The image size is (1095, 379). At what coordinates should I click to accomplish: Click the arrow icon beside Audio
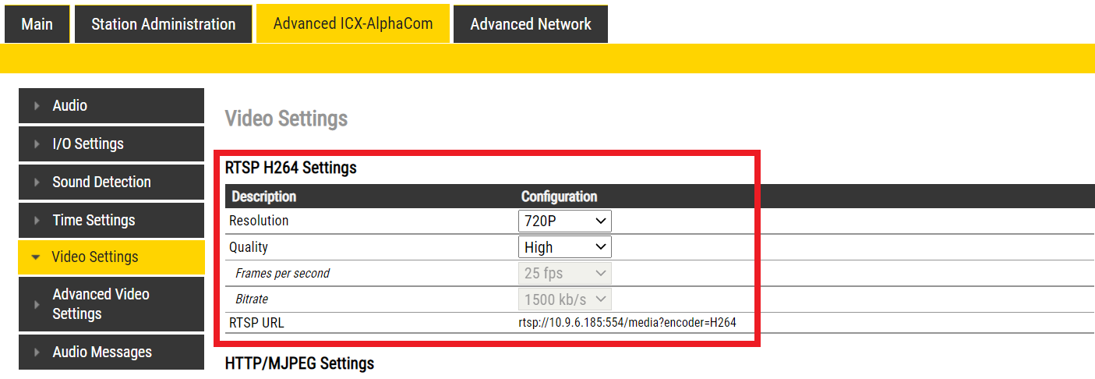pyautogui.click(x=37, y=106)
